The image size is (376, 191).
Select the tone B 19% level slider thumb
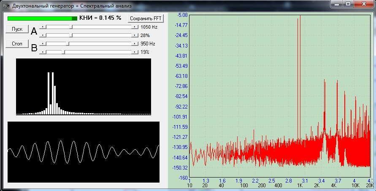coord(62,52)
